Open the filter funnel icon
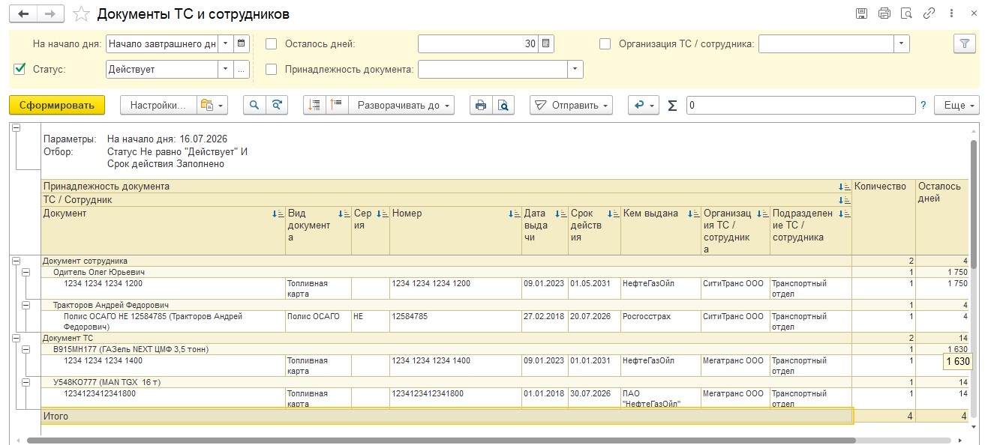The height and width of the screenshot is (445, 985). 964,43
